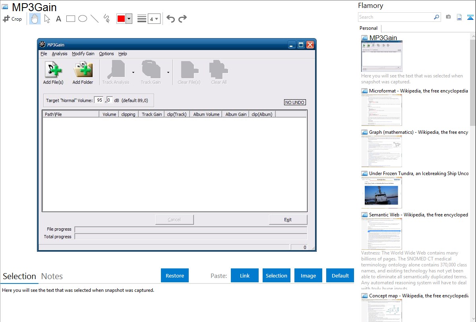The height and width of the screenshot is (322, 476).
Task: Open the color picker dropdown arrow
Action: click(129, 19)
